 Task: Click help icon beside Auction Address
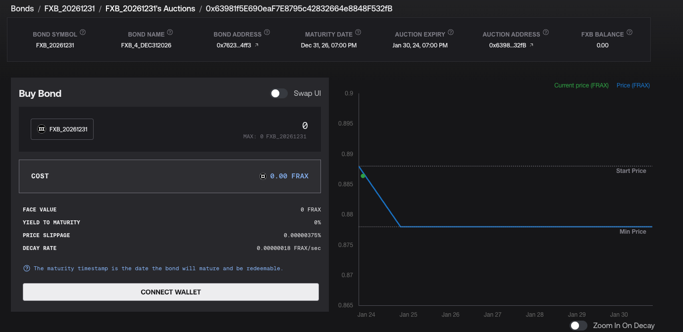546,33
